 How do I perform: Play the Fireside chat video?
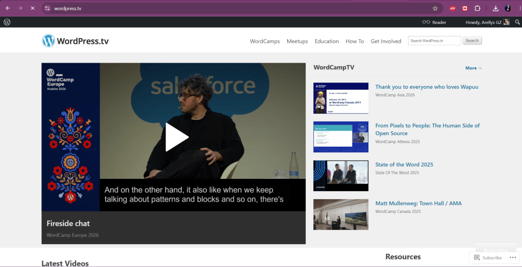(x=177, y=137)
